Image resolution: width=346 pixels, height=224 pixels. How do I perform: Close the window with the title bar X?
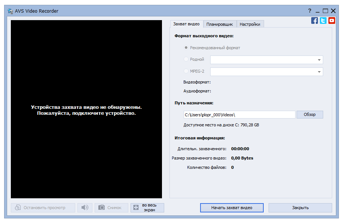point(333,11)
